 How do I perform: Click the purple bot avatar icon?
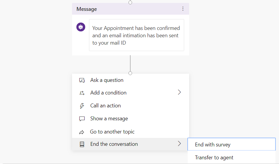click(81, 27)
